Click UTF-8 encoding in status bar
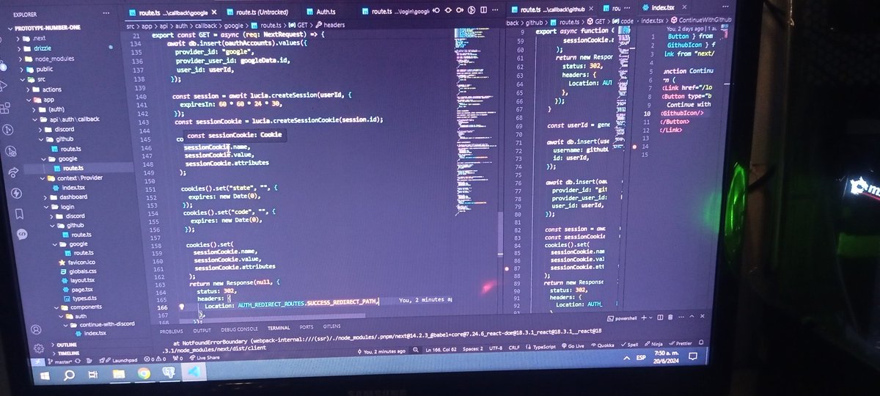The width and height of the screenshot is (880, 396). coord(495,348)
